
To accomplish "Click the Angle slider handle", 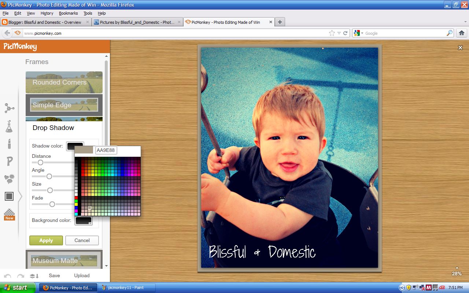I will [x=49, y=176].
